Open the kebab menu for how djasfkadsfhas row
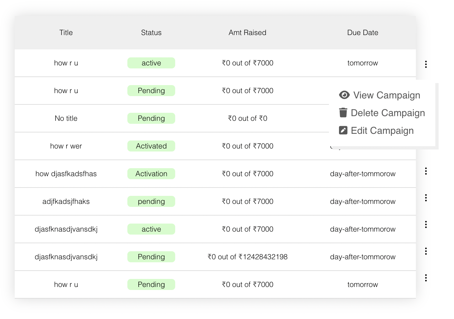Screen dimensions: 454x319 pyautogui.click(x=426, y=171)
